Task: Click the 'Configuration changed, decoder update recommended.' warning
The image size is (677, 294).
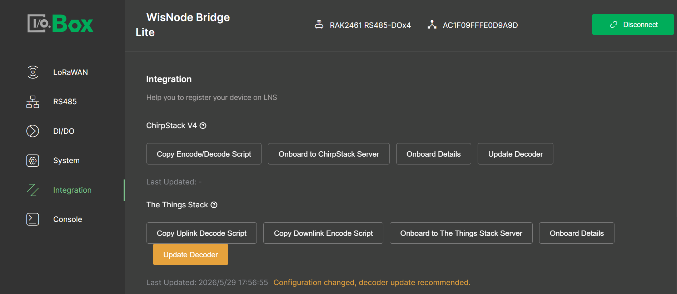Action: 372,283
